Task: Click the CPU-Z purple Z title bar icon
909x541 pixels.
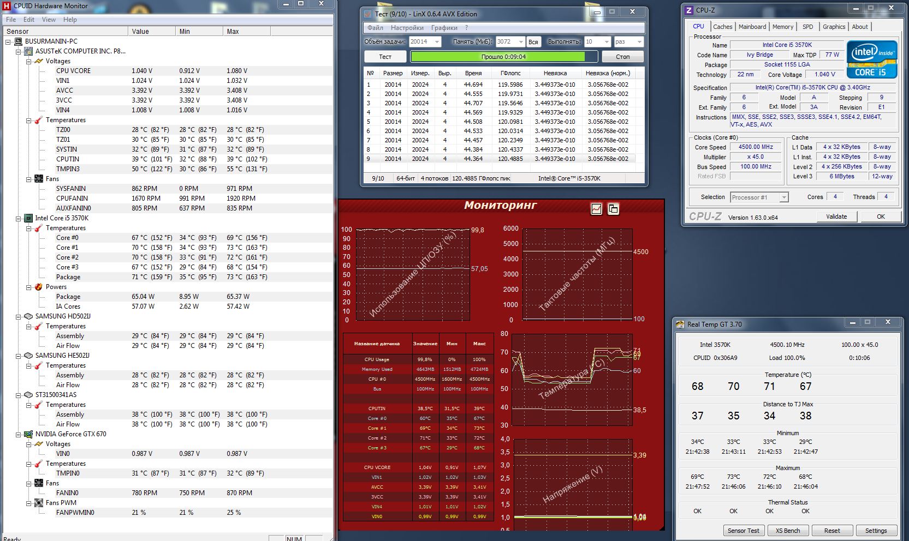Action: point(689,10)
